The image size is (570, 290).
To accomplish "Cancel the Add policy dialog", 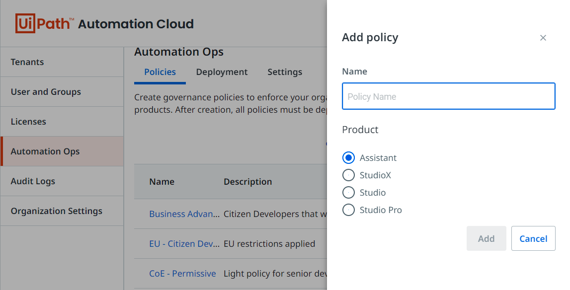I will [x=533, y=238].
